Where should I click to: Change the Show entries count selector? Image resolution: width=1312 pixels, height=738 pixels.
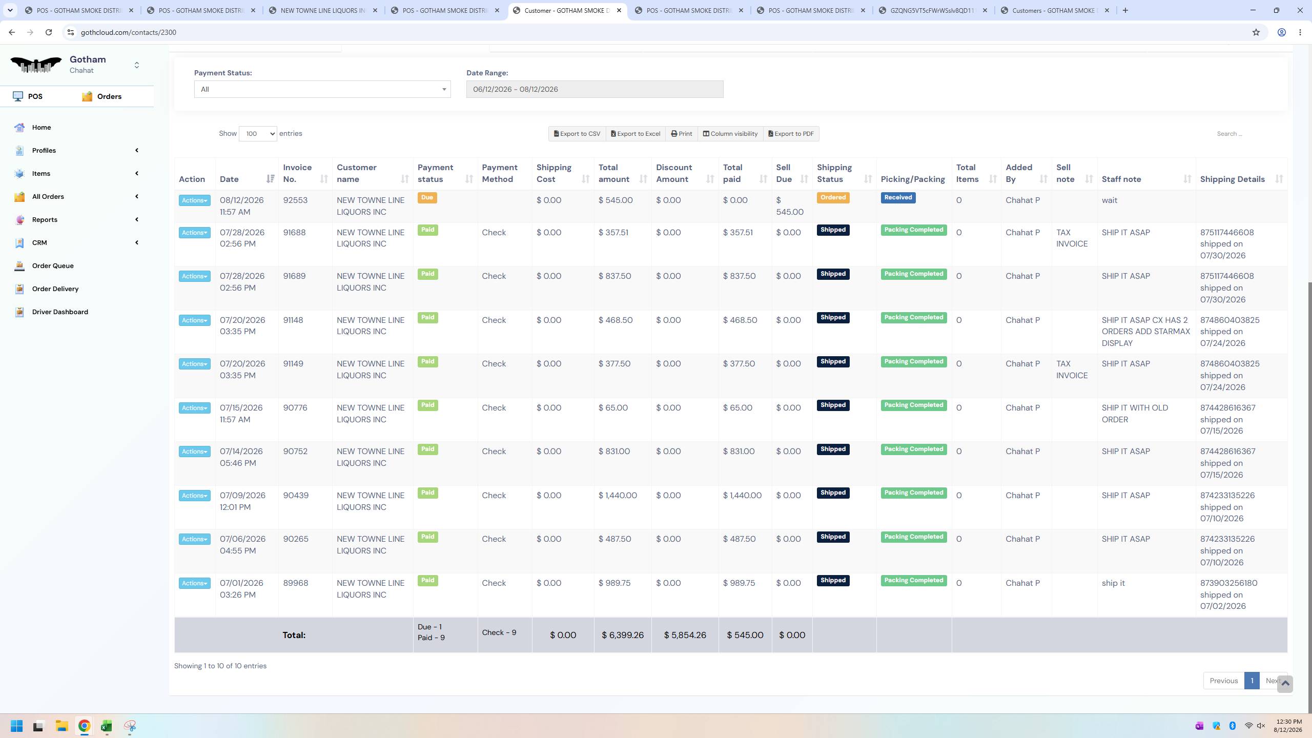tap(258, 134)
